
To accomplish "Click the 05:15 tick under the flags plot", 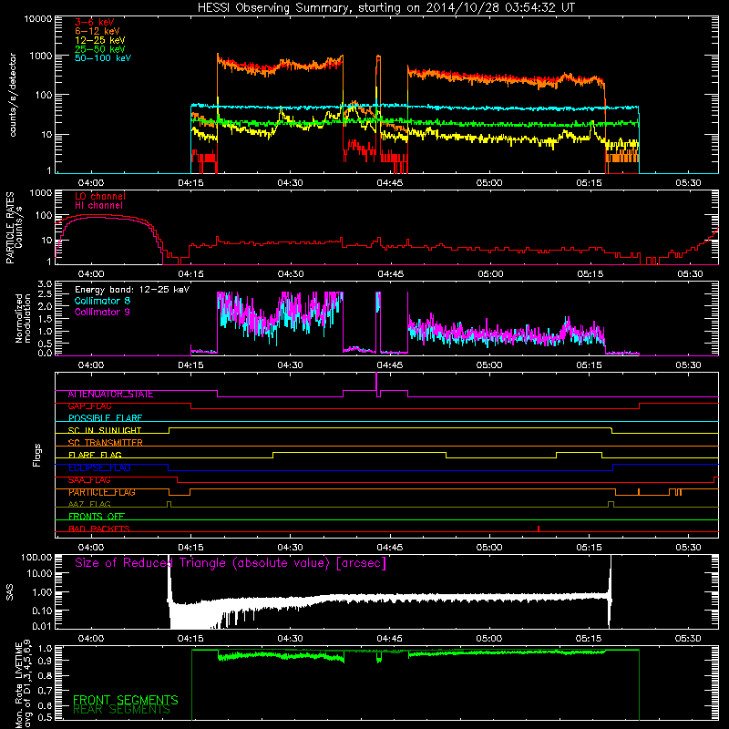I will tap(589, 548).
